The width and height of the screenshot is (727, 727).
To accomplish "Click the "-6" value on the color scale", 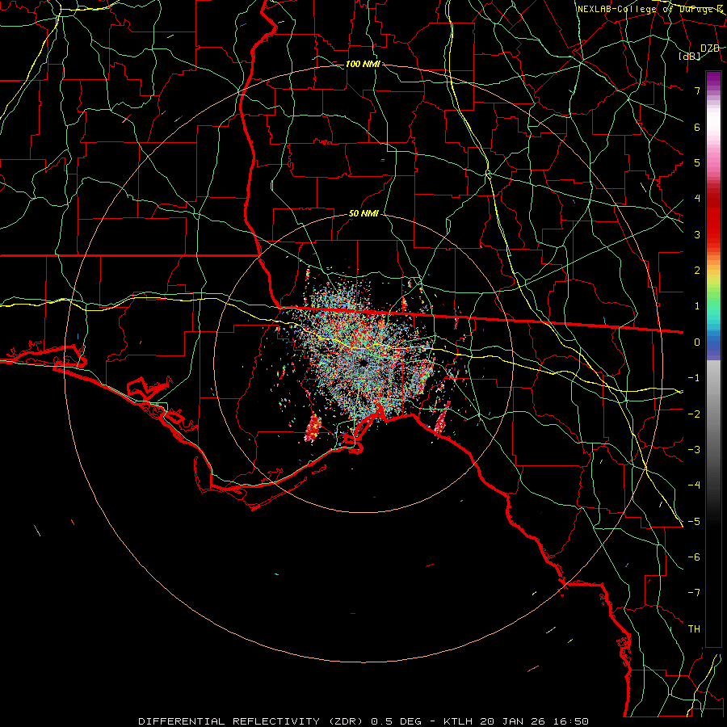I will (x=694, y=557).
